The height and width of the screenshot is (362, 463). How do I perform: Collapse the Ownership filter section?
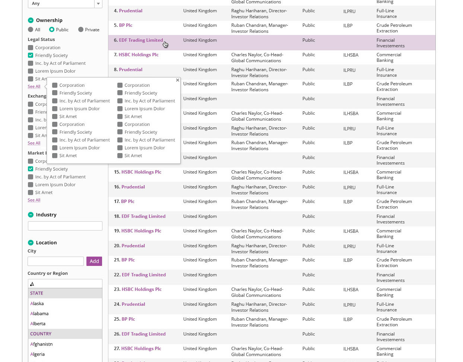pos(31,20)
